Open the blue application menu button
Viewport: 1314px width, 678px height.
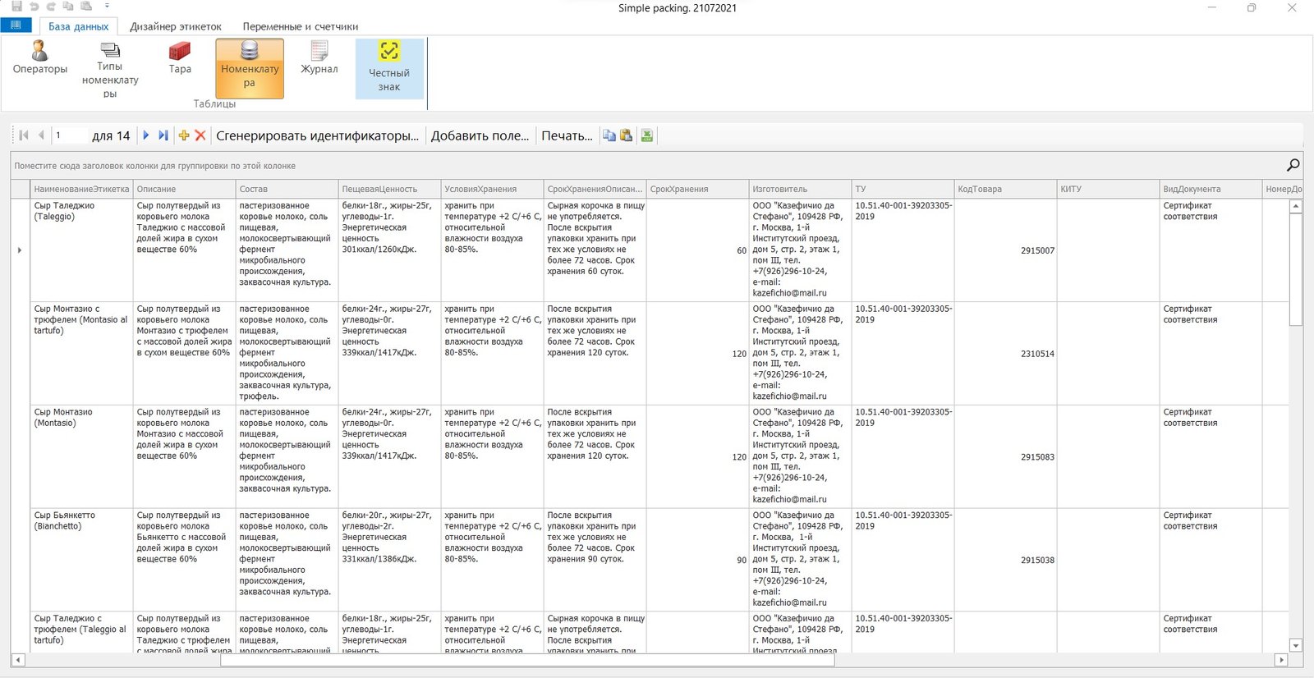pos(16,25)
